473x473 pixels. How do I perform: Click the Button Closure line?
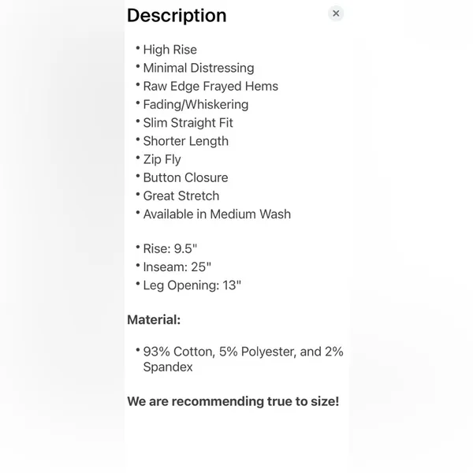point(185,177)
